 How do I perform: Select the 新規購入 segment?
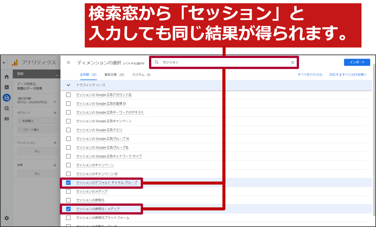[37, 121]
